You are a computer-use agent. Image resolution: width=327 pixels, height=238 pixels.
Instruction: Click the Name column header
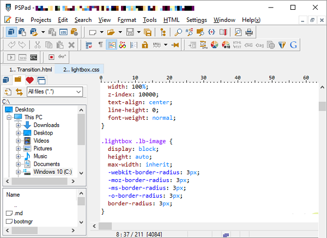click(13, 194)
